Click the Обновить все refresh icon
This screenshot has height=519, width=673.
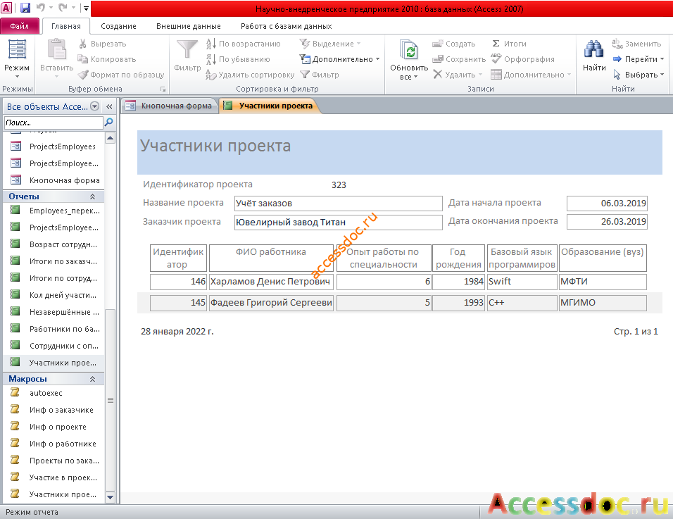click(x=409, y=50)
